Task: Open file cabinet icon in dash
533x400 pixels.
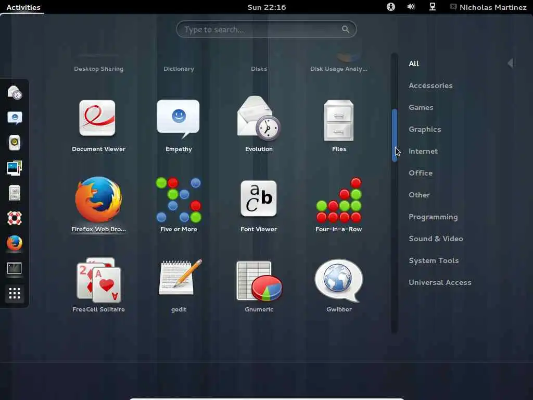Action: click(x=15, y=193)
